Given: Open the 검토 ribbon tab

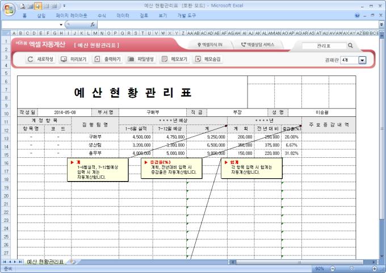Looking at the screenshot, I should [144, 16].
